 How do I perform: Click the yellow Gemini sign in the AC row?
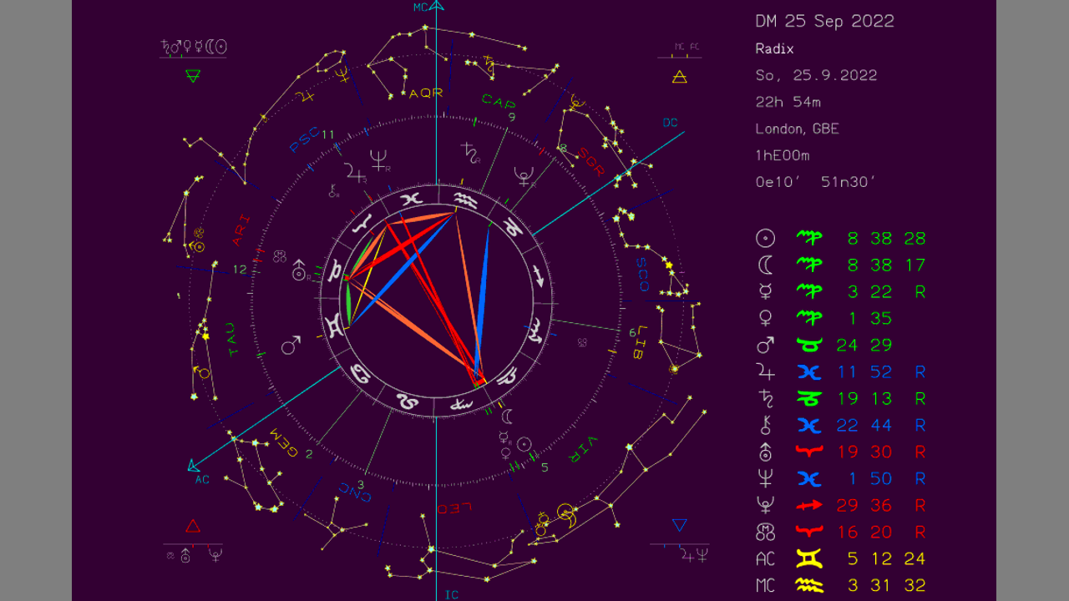(809, 559)
